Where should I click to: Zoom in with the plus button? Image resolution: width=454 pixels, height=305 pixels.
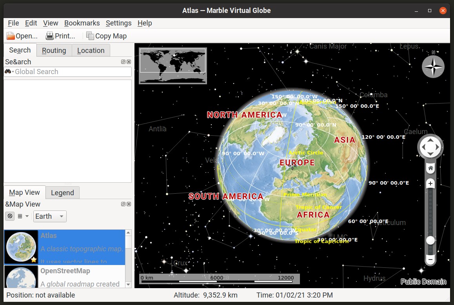(x=430, y=183)
